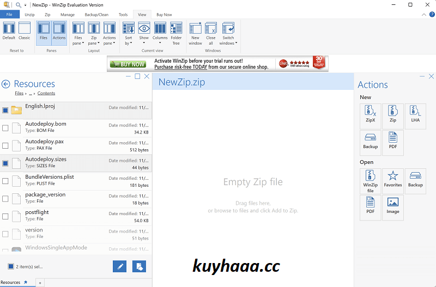
Task: Check the version file checkbox
Action: coord(5,234)
